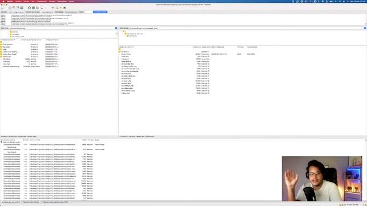Select wp-login.php in remote list
Viewport: 367px width, 206px height.
click(126, 81)
